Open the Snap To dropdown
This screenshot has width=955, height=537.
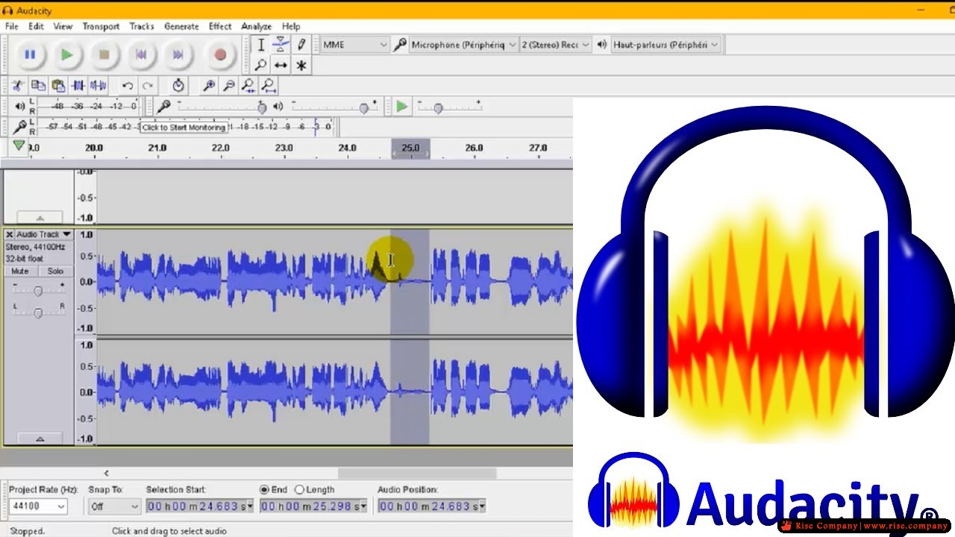(113, 506)
